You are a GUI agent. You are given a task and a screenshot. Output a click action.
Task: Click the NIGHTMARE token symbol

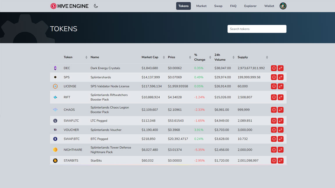[x=73, y=150]
